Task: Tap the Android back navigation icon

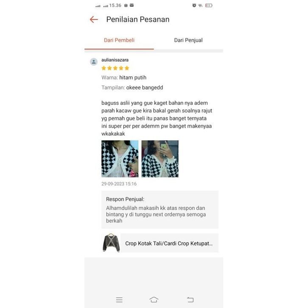Action: (190, 300)
